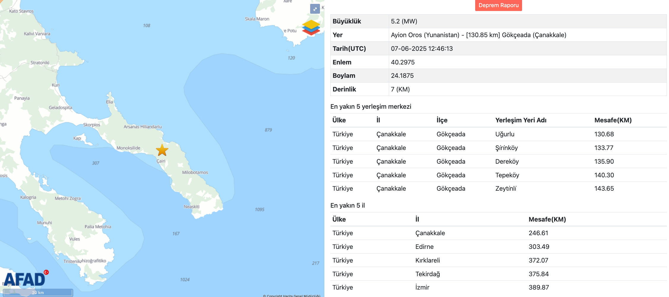Screen dimensions: 669x297
Task: Click the Harita Genel Müdürlüğü copyright text
Action: 291,296
